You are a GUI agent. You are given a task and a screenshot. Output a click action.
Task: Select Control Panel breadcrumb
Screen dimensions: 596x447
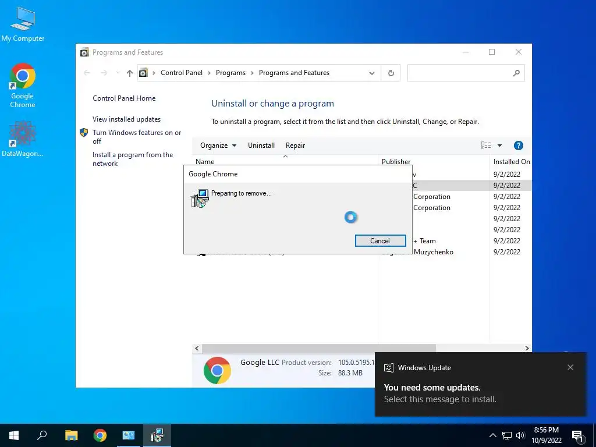182,73
